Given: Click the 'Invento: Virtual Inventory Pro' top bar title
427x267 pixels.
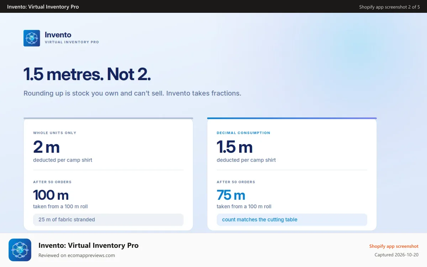Looking at the screenshot, I should pyautogui.click(x=43, y=7).
